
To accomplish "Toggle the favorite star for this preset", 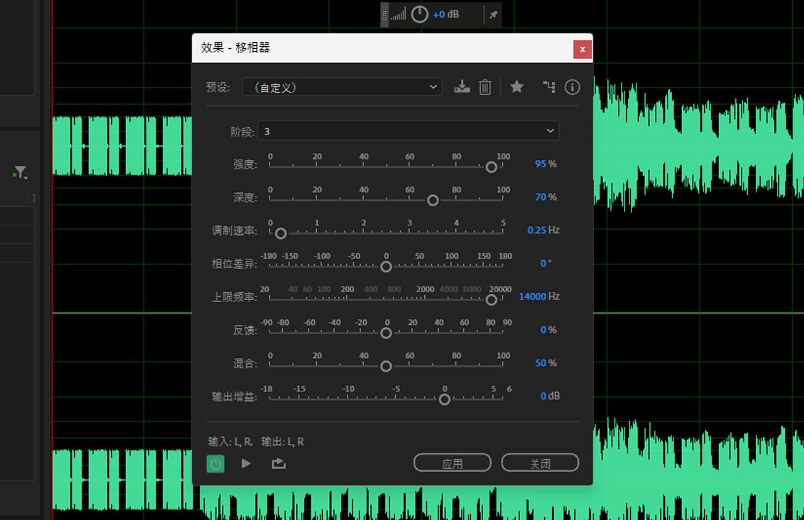I will click(517, 87).
